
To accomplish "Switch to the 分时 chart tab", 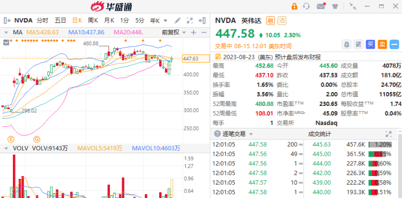I will pyautogui.click(x=42, y=20).
